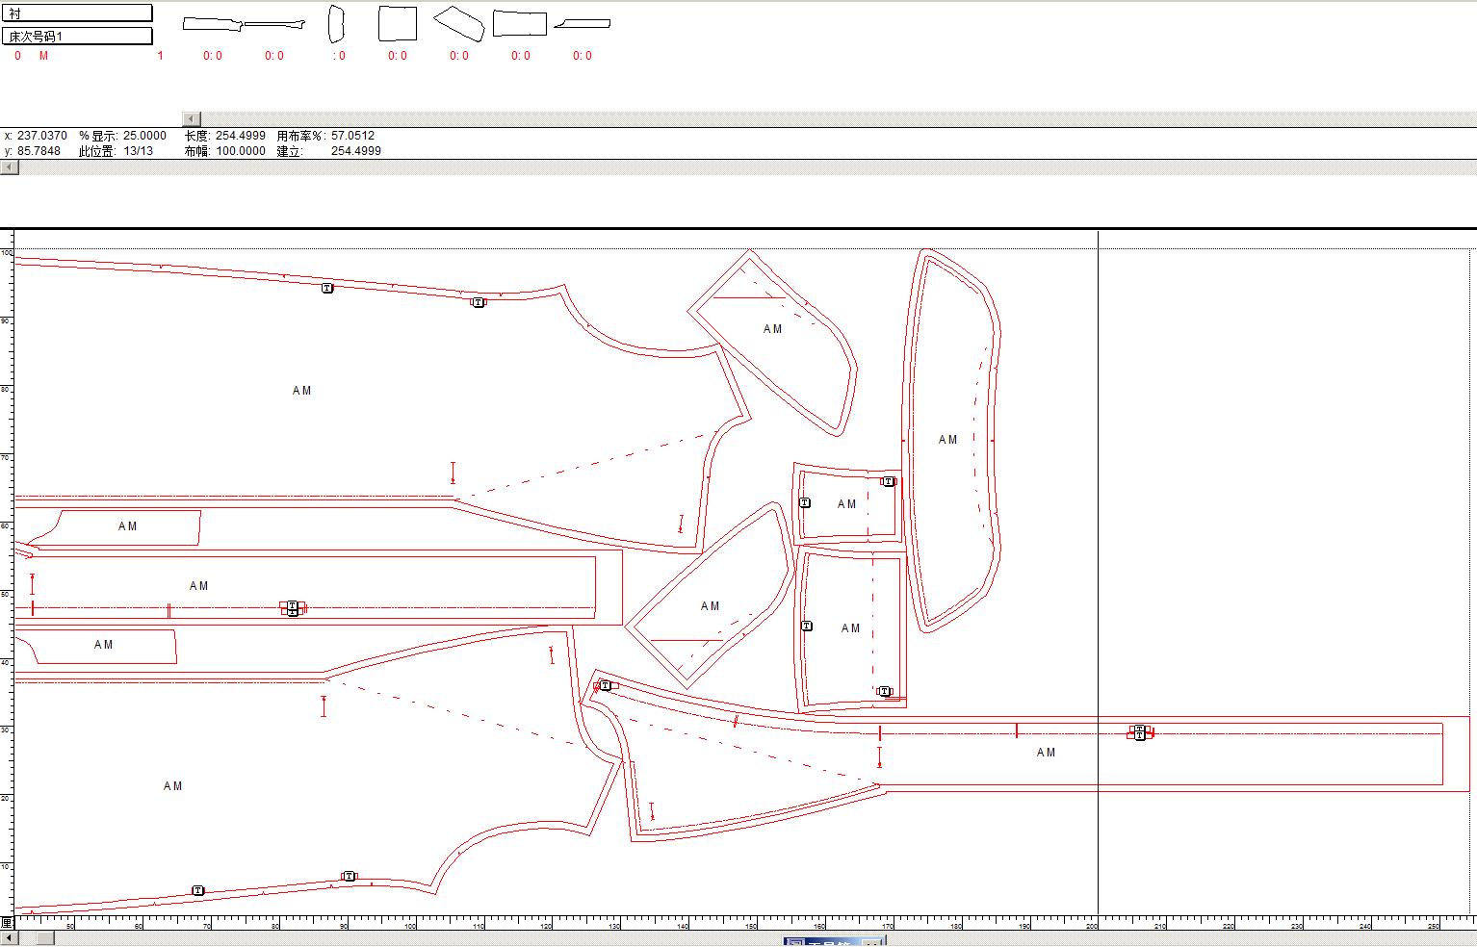Screen dimensions: 1477x947
Task: Click the 床次号码1 bundle field
Action: click(77, 37)
